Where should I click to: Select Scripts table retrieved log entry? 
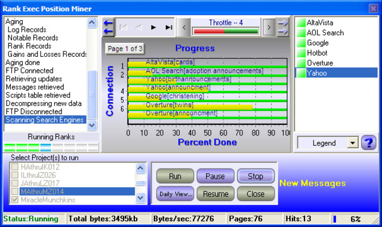[38, 95]
